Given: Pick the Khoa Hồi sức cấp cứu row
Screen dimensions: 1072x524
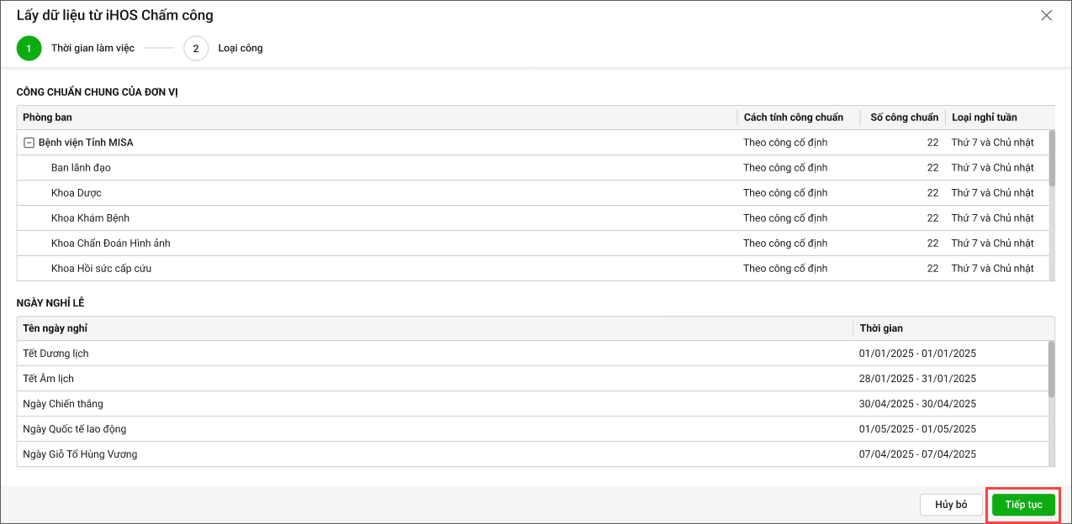Looking at the screenshot, I should pos(101,269).
